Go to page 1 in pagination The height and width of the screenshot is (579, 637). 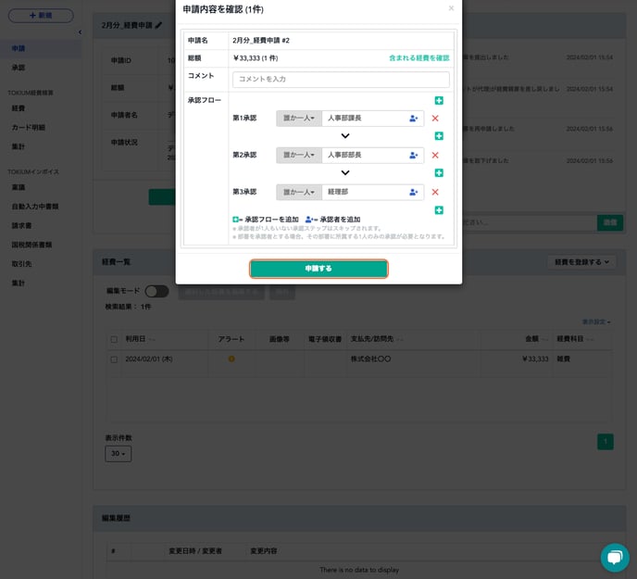point(606,442)
